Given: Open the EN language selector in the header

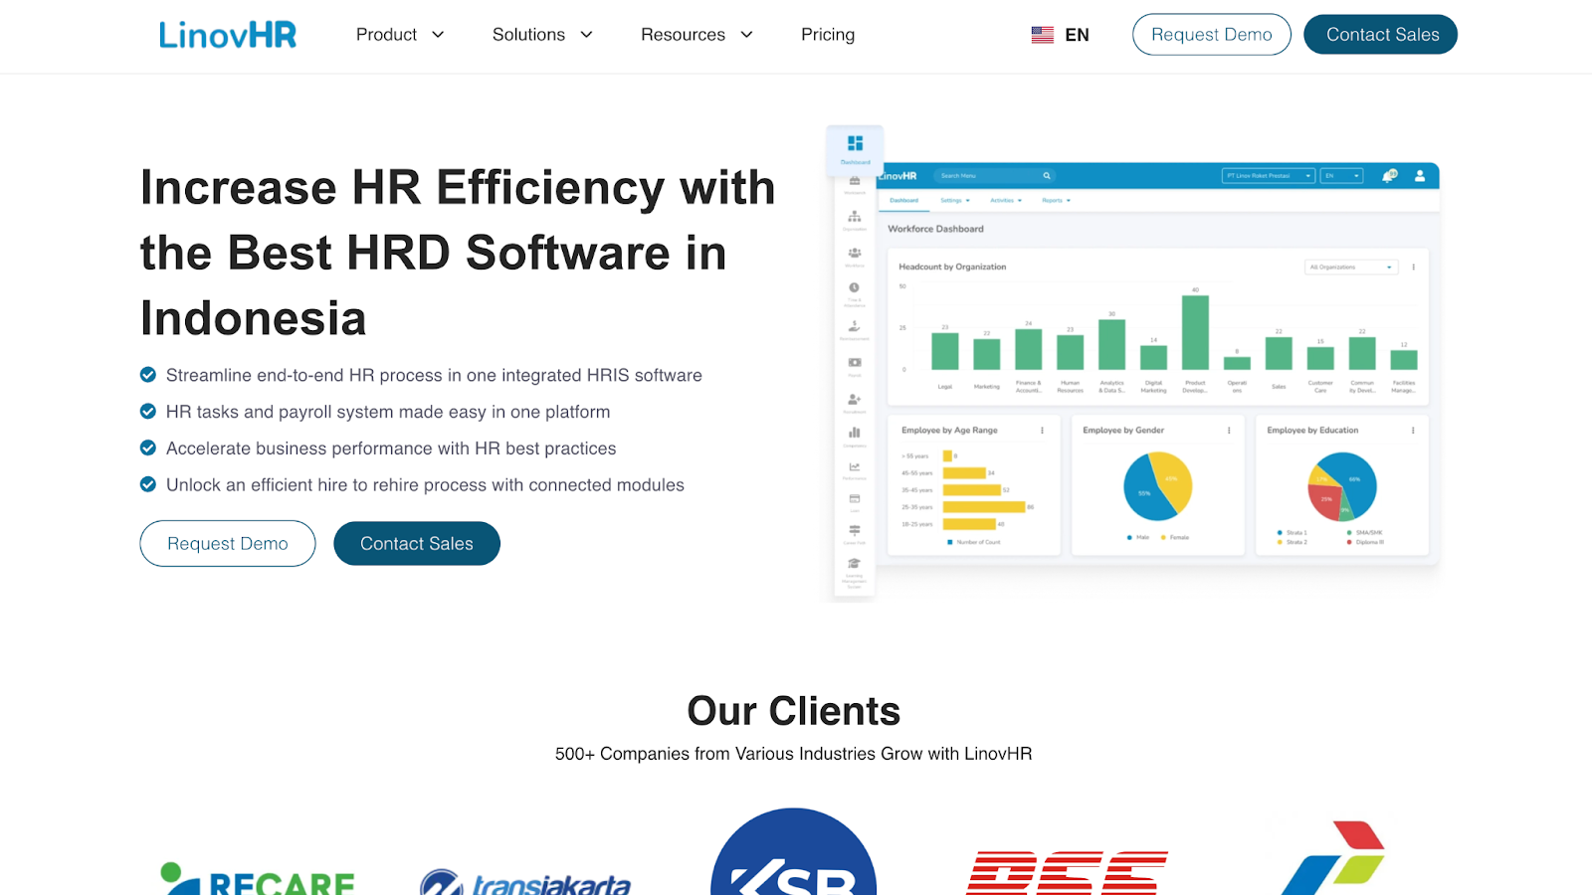Looking at the screenshot, I should click(1061, 35).
